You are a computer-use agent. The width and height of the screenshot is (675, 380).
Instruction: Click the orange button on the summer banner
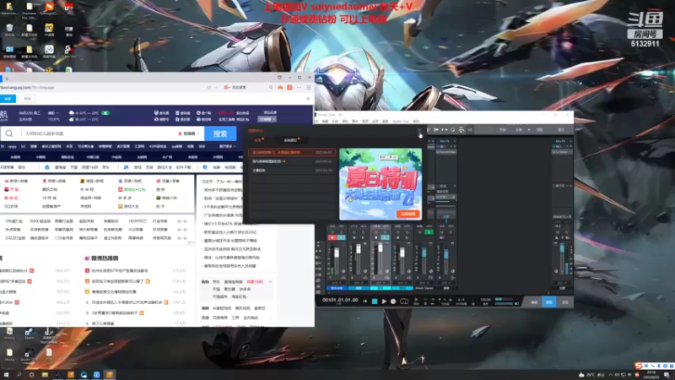[x=408, y=214]
